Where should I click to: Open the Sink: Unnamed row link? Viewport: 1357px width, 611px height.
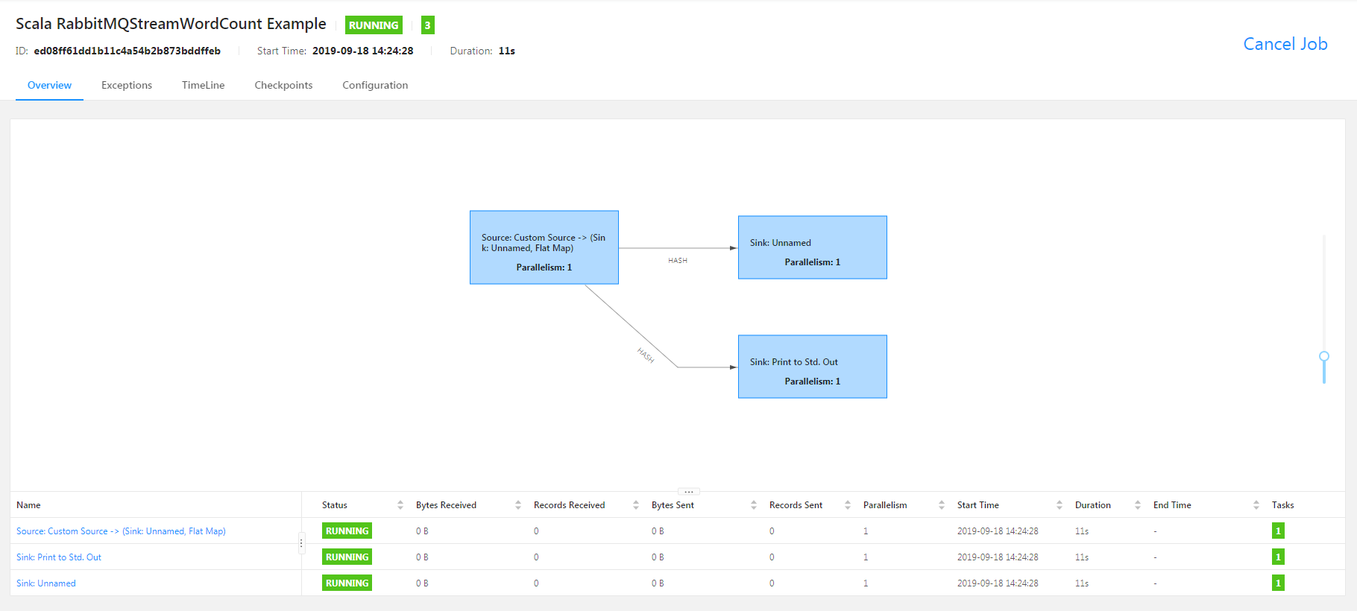(x=46, y=583)
